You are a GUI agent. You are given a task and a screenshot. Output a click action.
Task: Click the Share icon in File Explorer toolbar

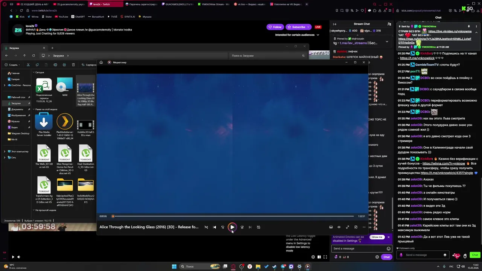pyautogui.click(x=64, y=65)
